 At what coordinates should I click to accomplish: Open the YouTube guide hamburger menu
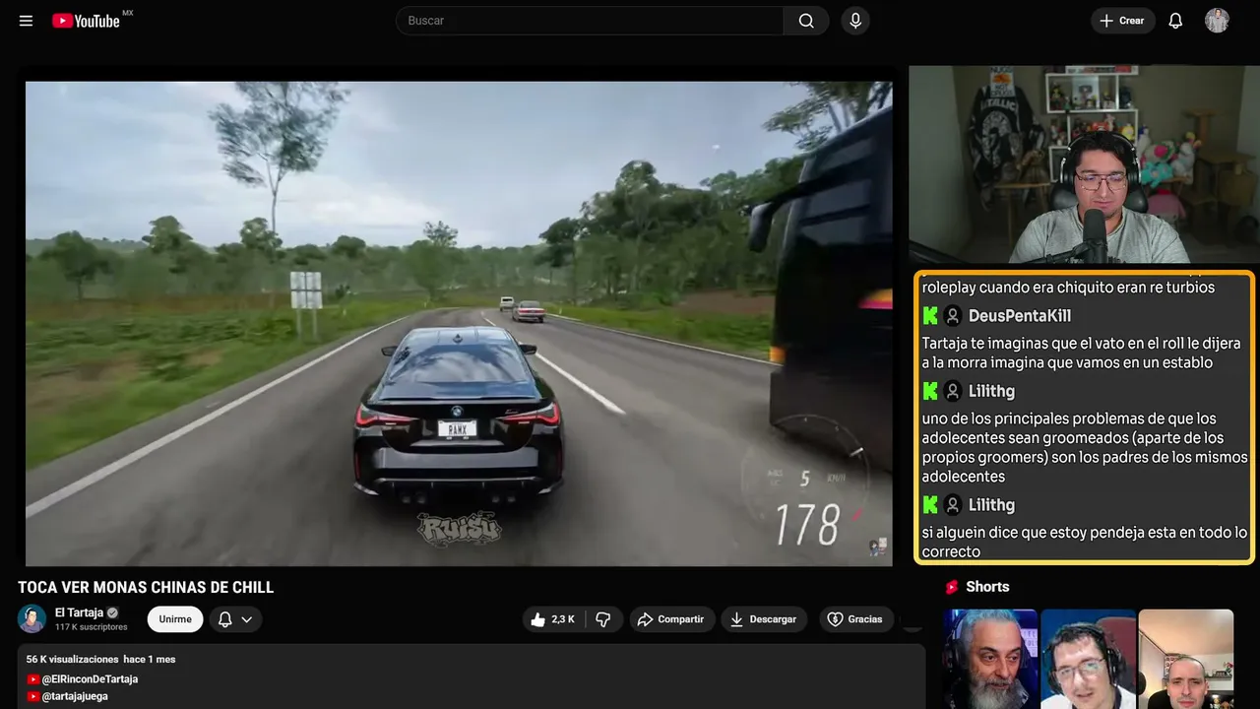[x=27, y=21]
